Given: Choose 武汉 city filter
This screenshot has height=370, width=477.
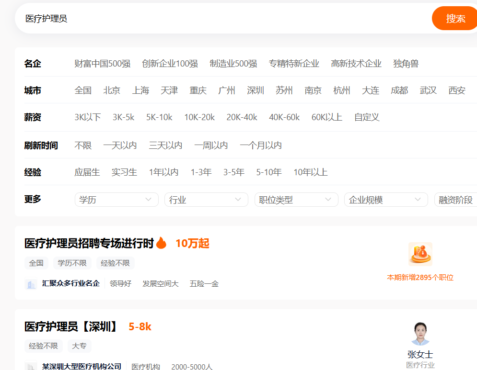Looking at the screenshot, I should pyautogui.click(x=428, y=90).
